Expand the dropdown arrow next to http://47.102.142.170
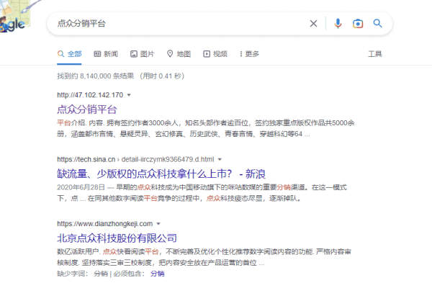Screen dimensions: 432x288 [129, 95]
